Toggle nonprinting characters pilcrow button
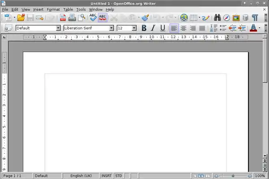Image resolution: width=269 pixels, height=179 pixels. pos(255,18)
